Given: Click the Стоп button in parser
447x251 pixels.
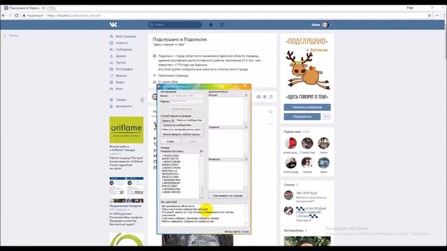Looking at the screenshot, I should pyautogui.click(x=193, y=141).
